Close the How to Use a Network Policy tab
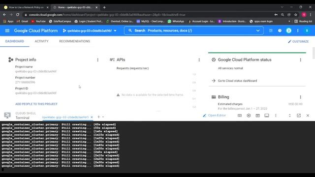 (48, 7)
